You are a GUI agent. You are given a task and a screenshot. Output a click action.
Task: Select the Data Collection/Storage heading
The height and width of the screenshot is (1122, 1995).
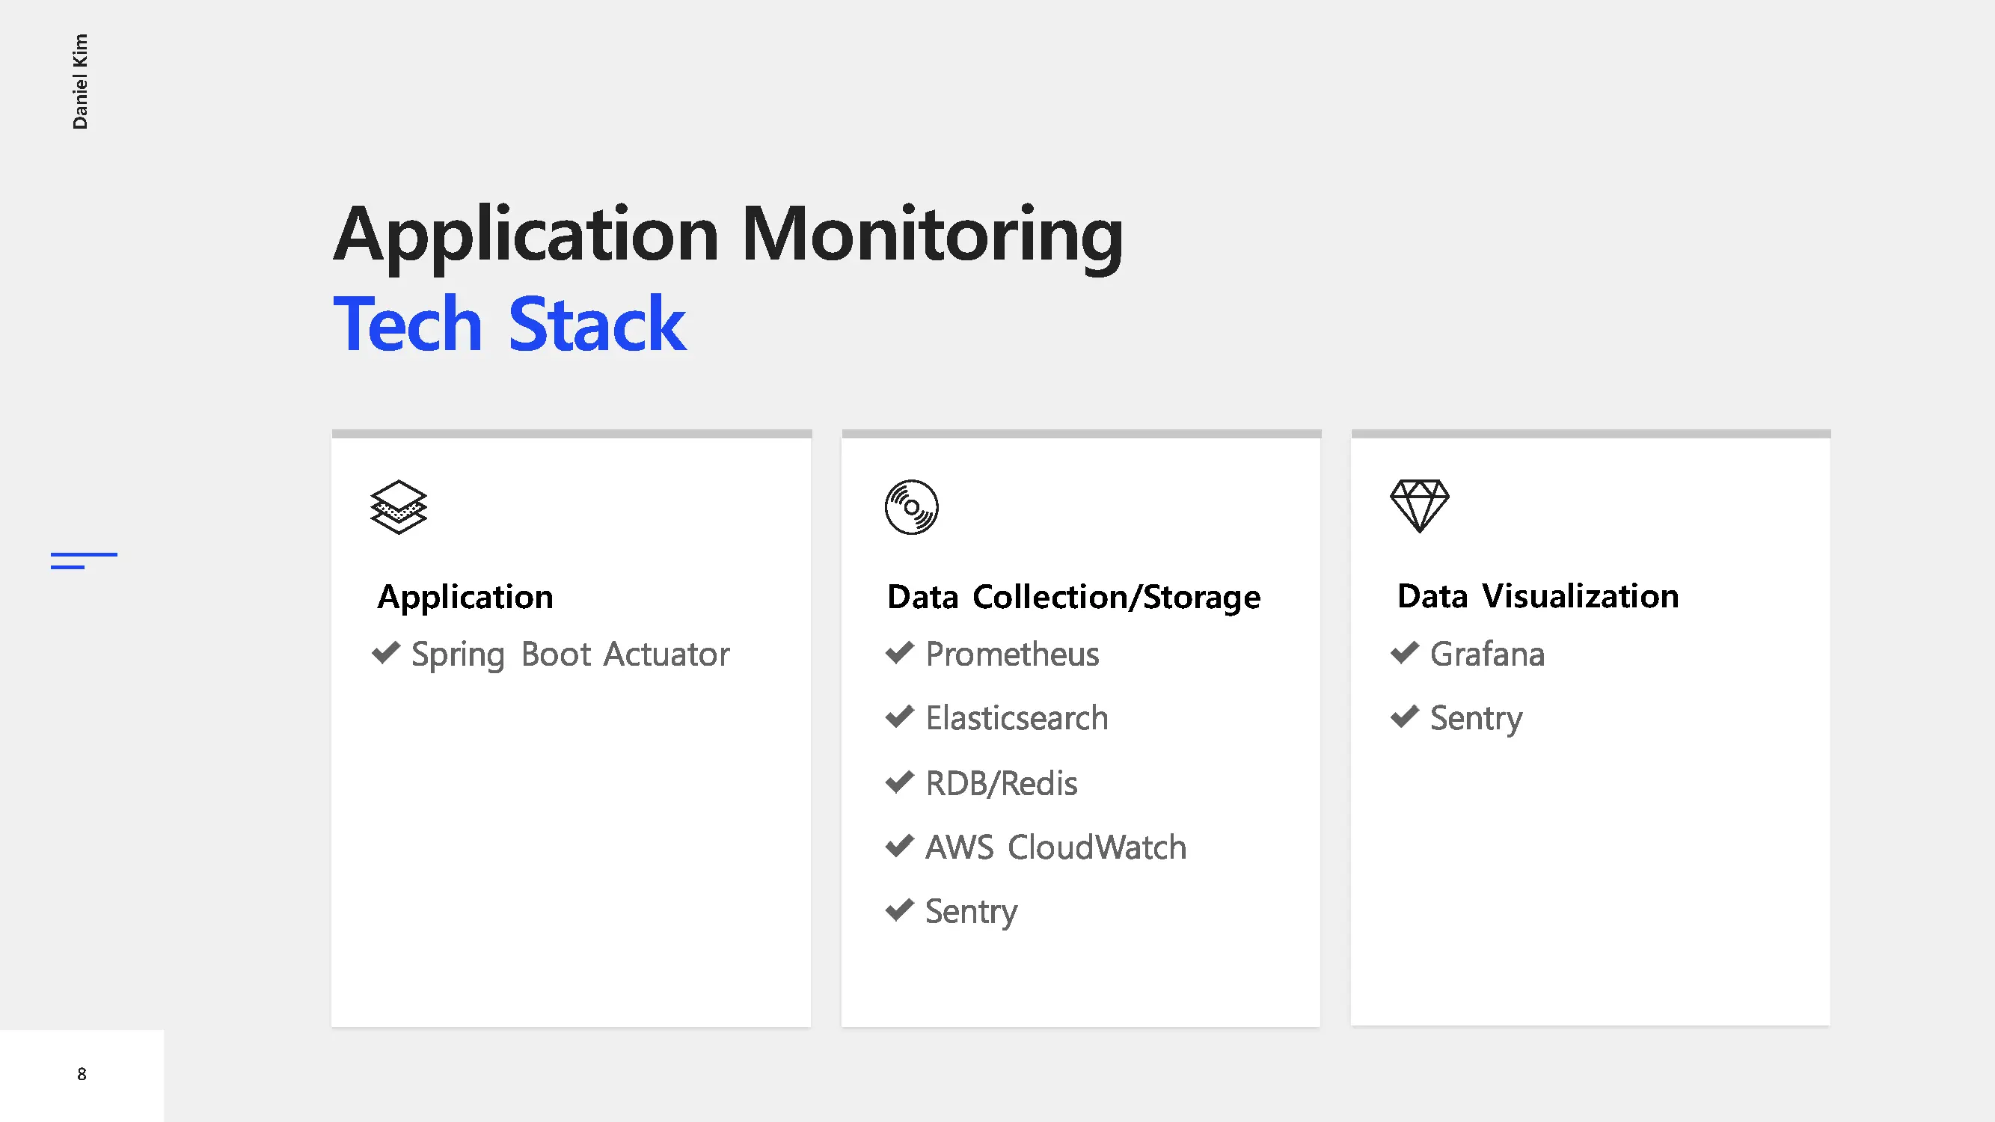pos(1073,597)
